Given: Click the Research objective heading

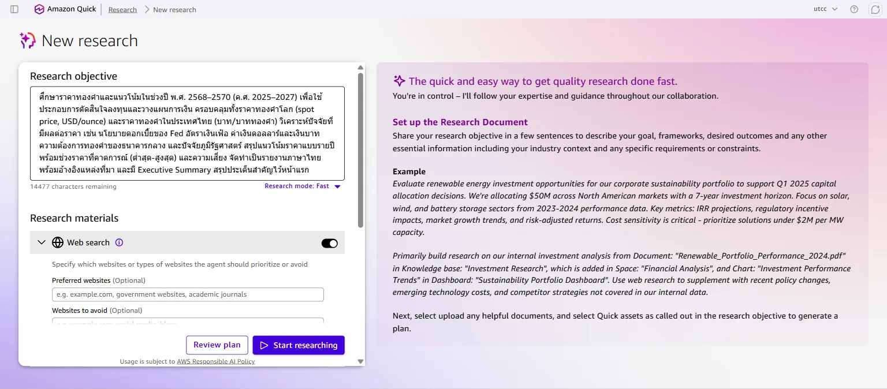Looking at the screenshot, I should [73, 76].
